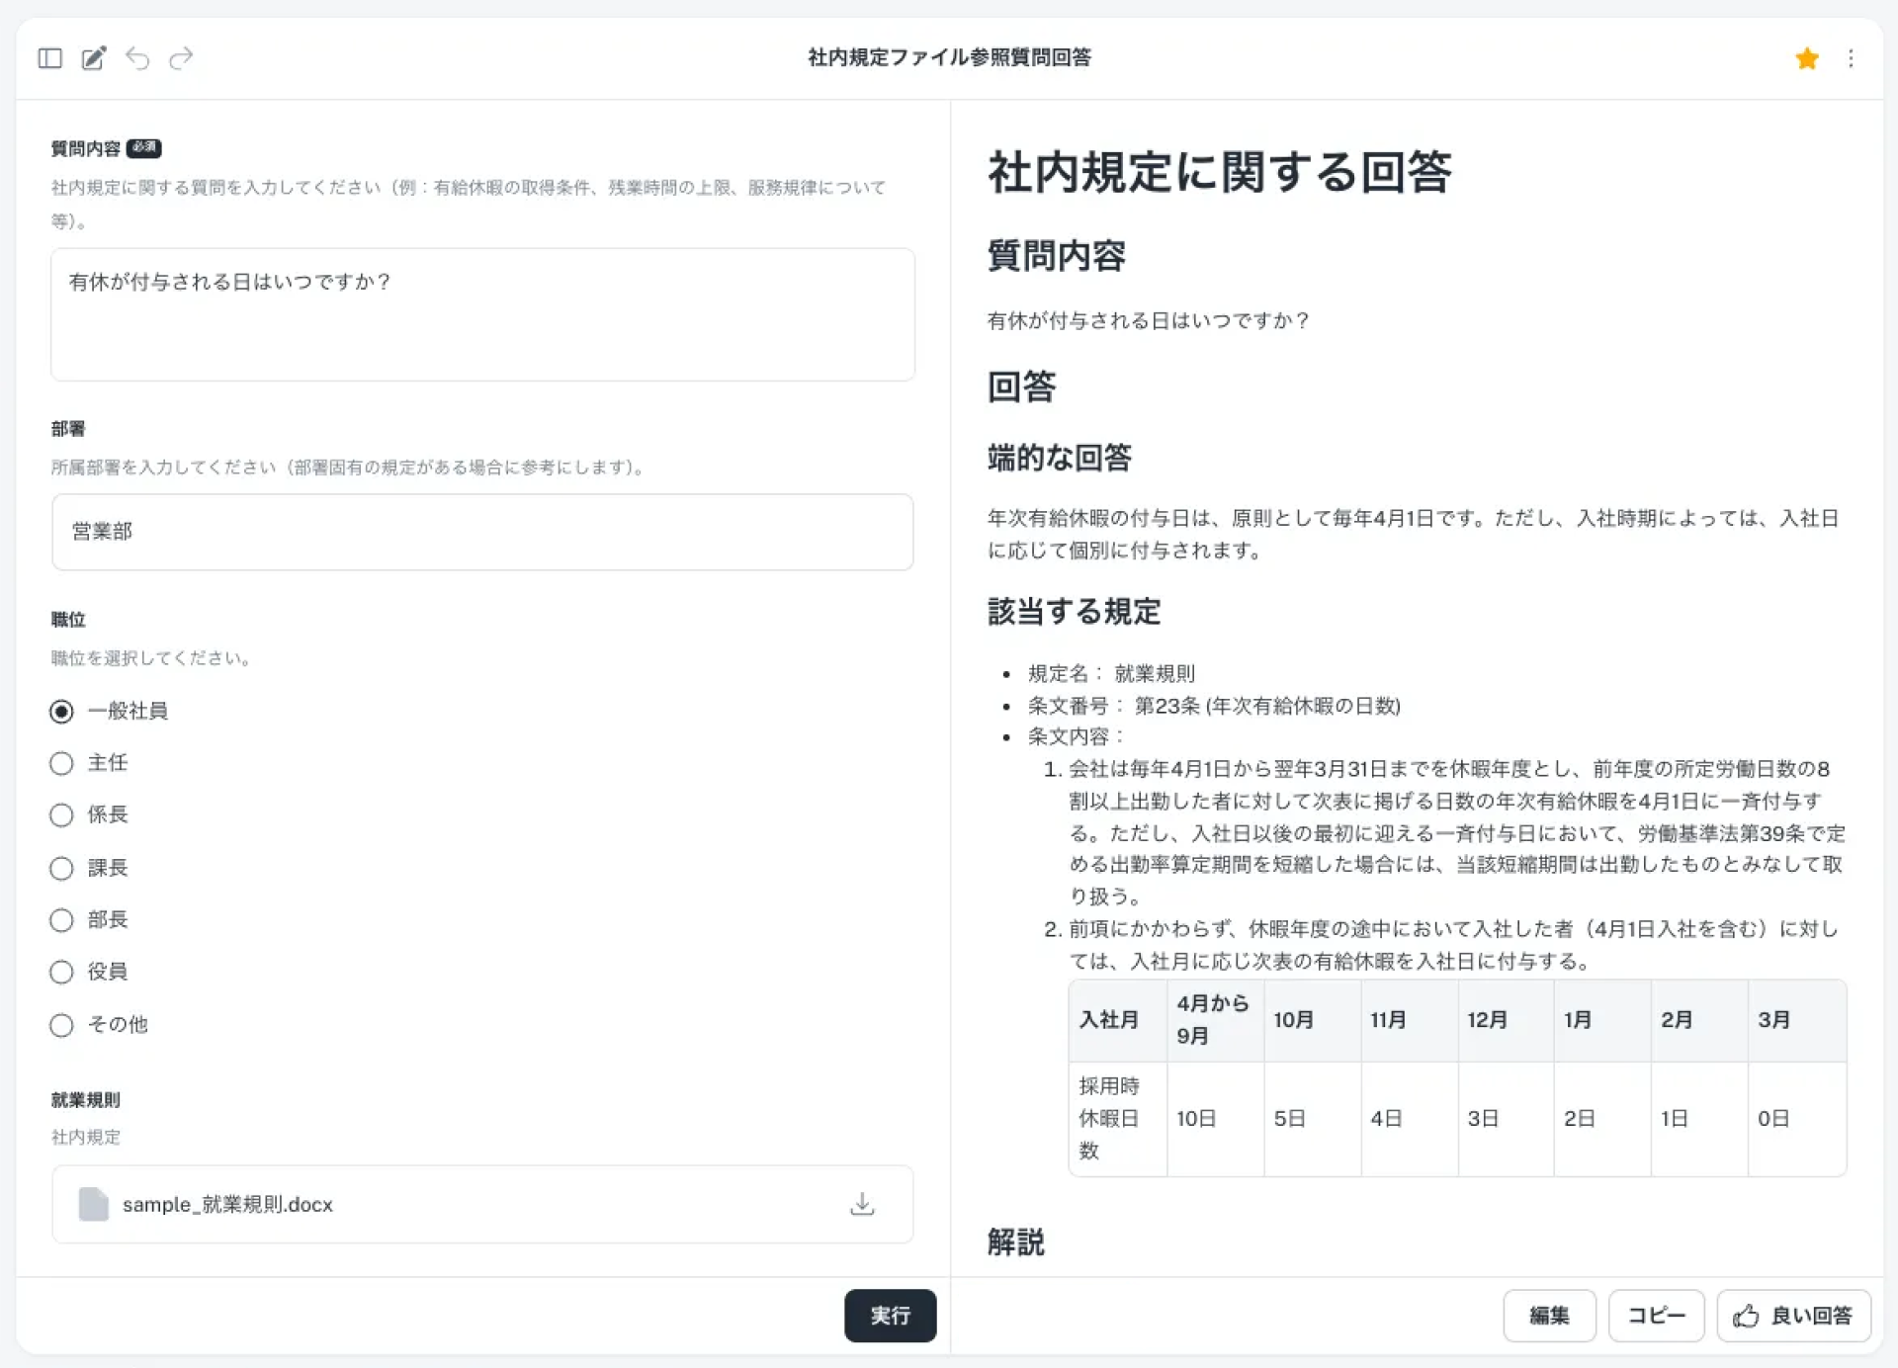Toggle the yellow favorite star
Image resolution: width=1898 pixels, height=1368 pixels.
pos(1807,58)
